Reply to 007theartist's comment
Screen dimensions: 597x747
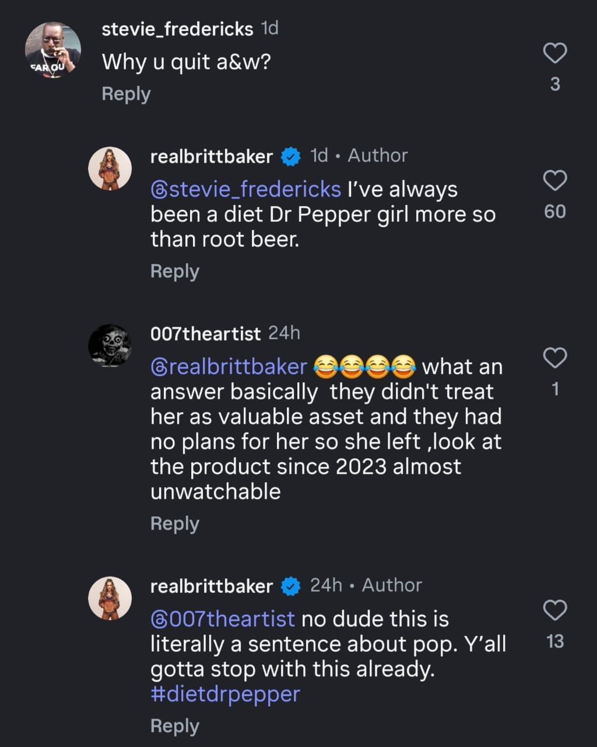[174, 523]
